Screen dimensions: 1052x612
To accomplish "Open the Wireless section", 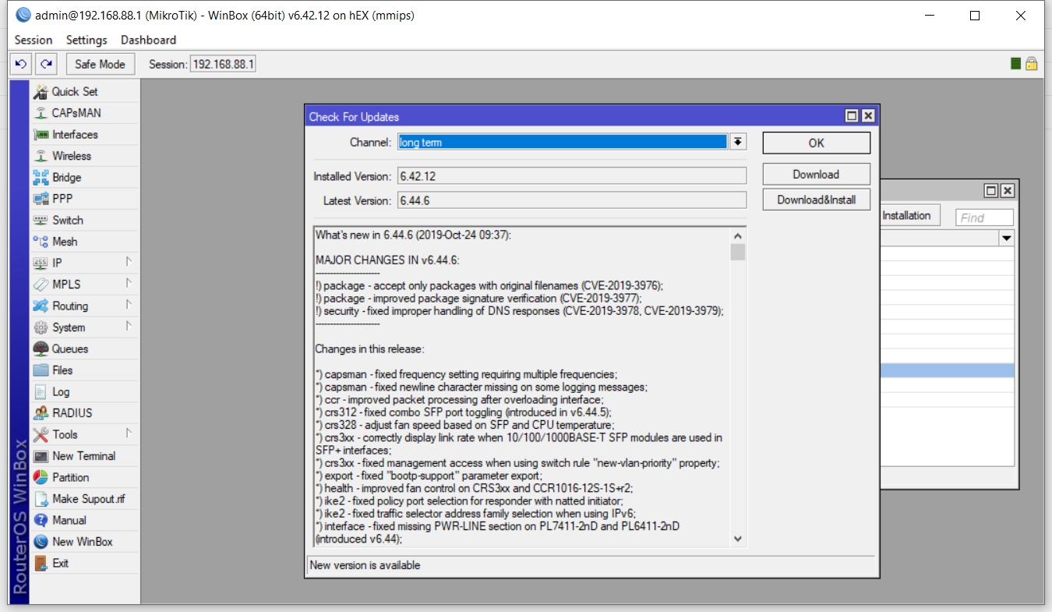I will tap(84, 156).
